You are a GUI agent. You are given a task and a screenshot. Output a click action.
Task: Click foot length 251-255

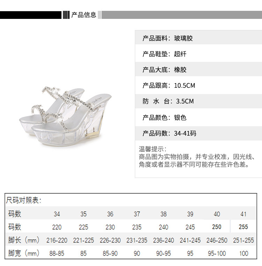(x=243, y=240)
